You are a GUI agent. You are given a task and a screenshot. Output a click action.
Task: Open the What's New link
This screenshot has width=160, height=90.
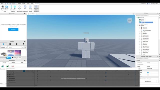click(144, 4)
